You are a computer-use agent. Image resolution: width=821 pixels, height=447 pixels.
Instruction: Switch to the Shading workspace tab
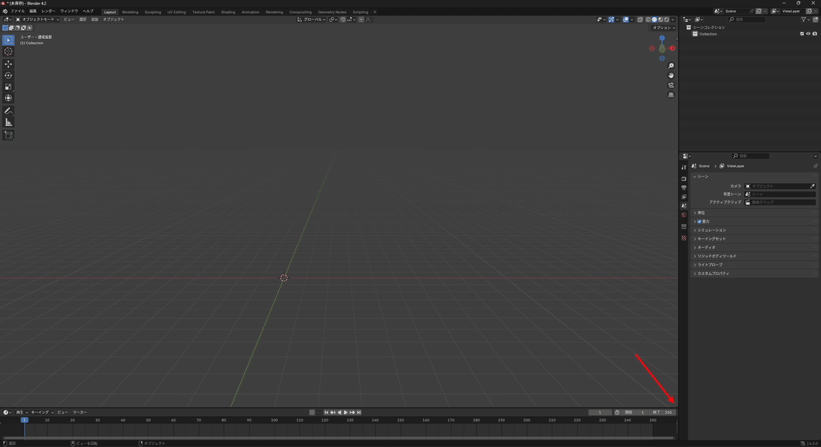click(x=228, y=12)
